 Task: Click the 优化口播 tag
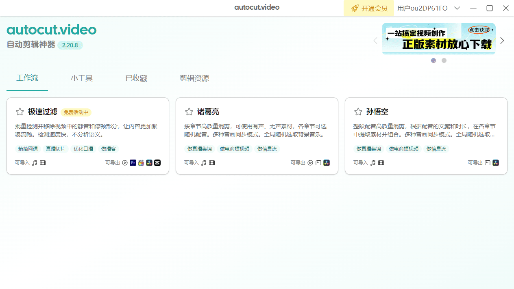coord(83,149)
